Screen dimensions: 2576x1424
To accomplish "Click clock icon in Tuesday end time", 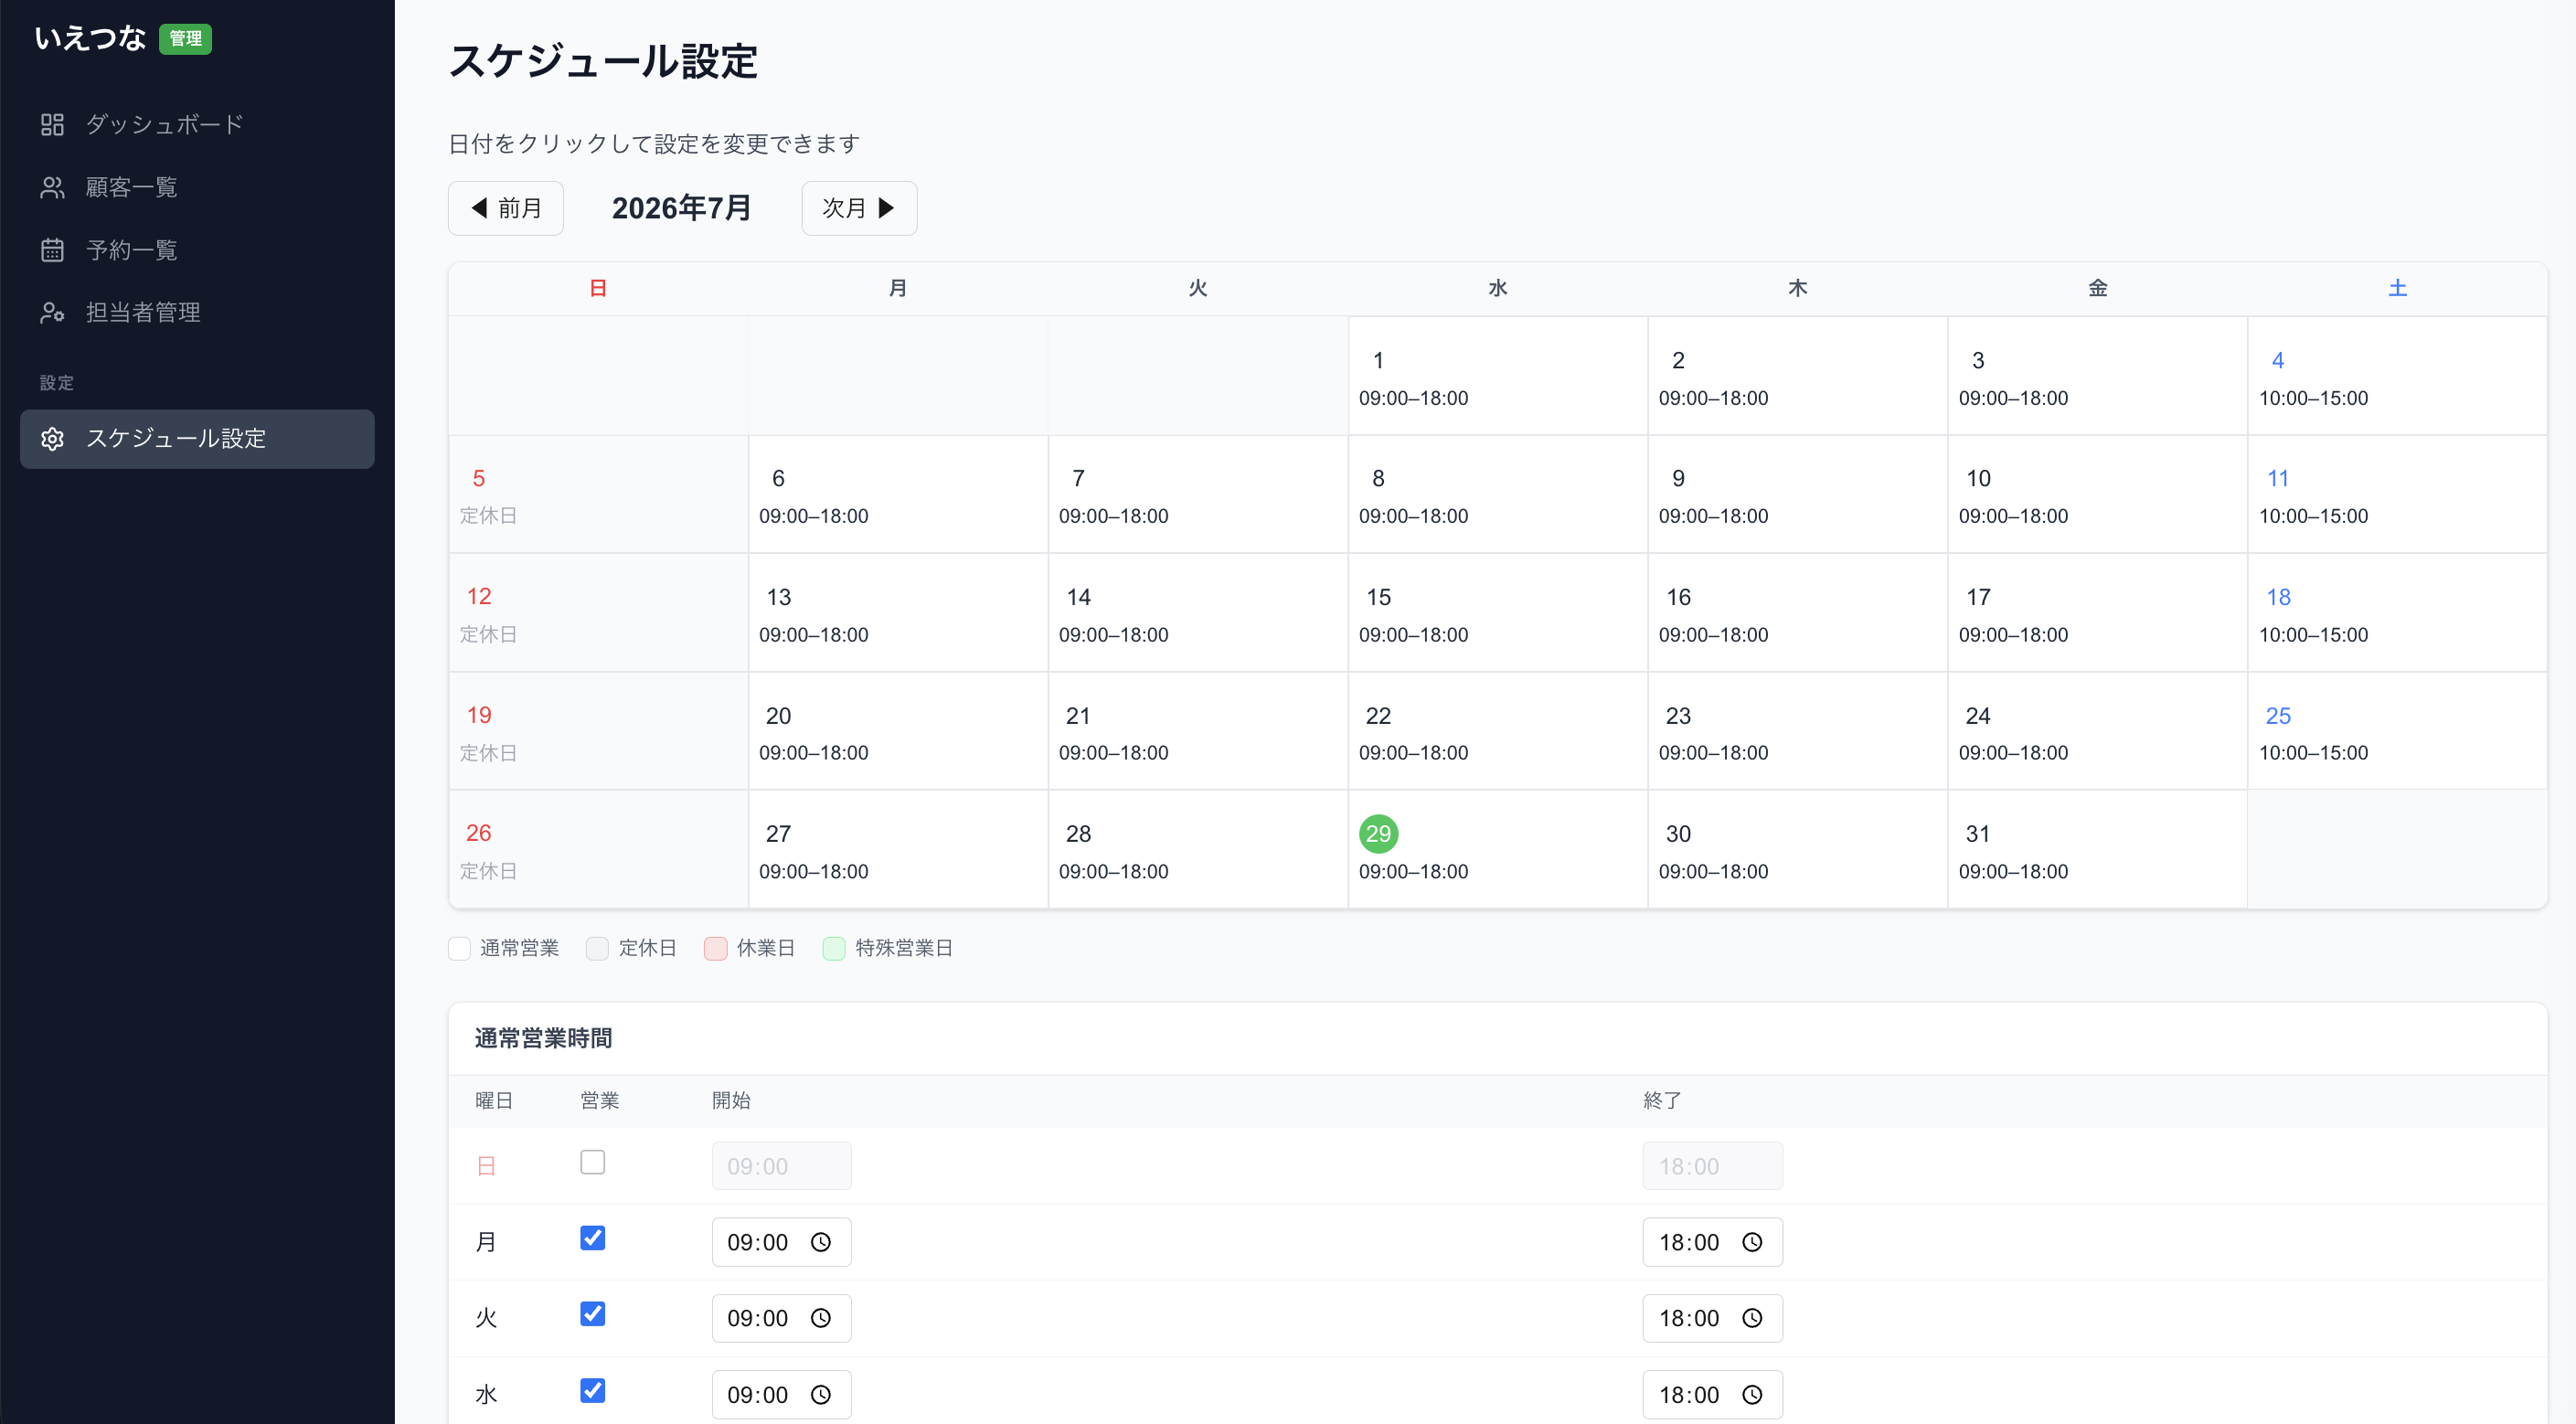I will [1752, 1318].
